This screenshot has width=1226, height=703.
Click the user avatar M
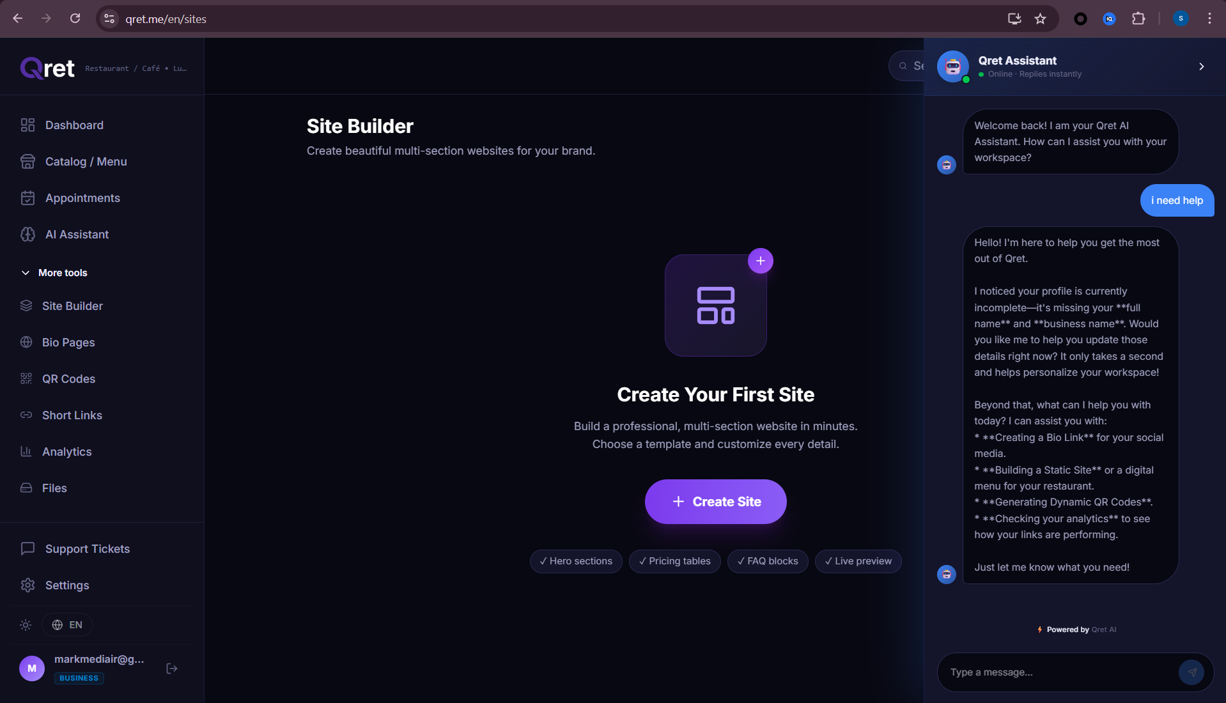(32, 668)
